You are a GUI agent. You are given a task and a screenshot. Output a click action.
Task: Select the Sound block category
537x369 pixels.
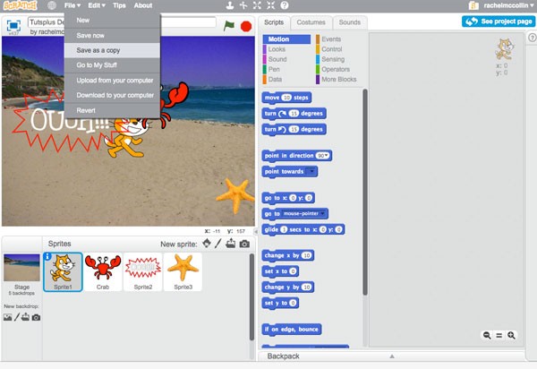[x=286, y=59]
